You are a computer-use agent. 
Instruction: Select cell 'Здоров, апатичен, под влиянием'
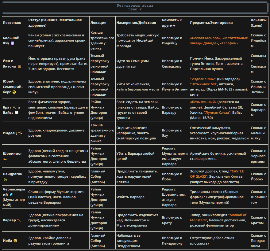tap(58, 87)
